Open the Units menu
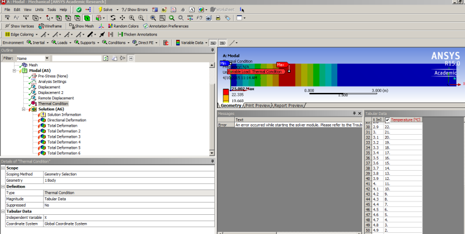The image size is (465, 234). (x=39, y=10)
